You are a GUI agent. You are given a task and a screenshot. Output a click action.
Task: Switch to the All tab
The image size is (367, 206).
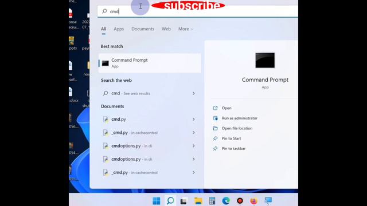click(103, 29)
